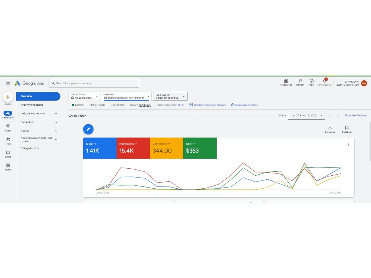This screenshot has height=278, width=371.
Task: Click the Enabled status indicator
Action: point(78,105)
